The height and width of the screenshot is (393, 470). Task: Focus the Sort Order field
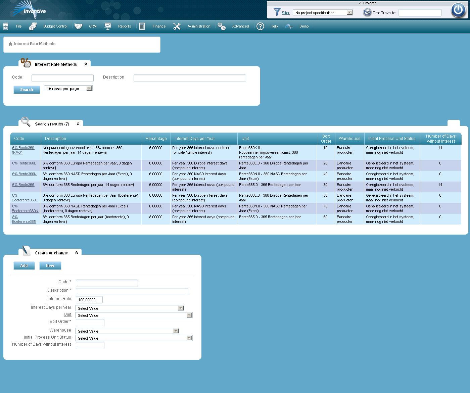click(x=90, y=323)
